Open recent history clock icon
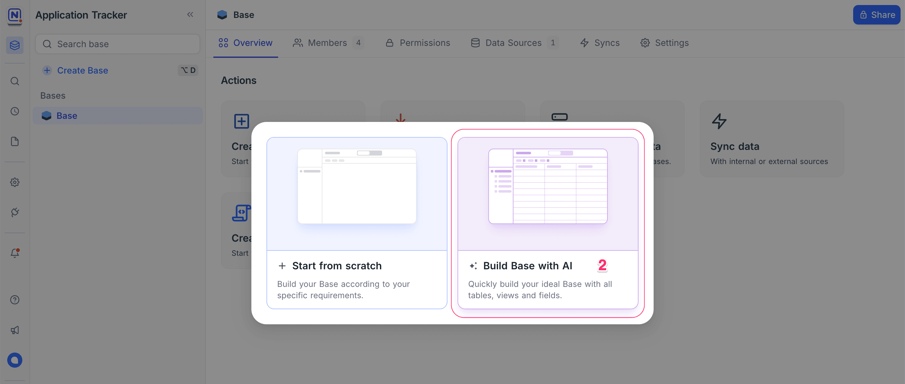Image resolution: width=905 pixels, height=384 pixels. point(15,111)
